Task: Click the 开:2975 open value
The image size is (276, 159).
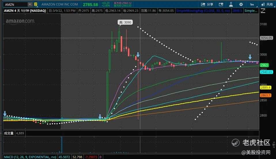Action: click(84, 11)
